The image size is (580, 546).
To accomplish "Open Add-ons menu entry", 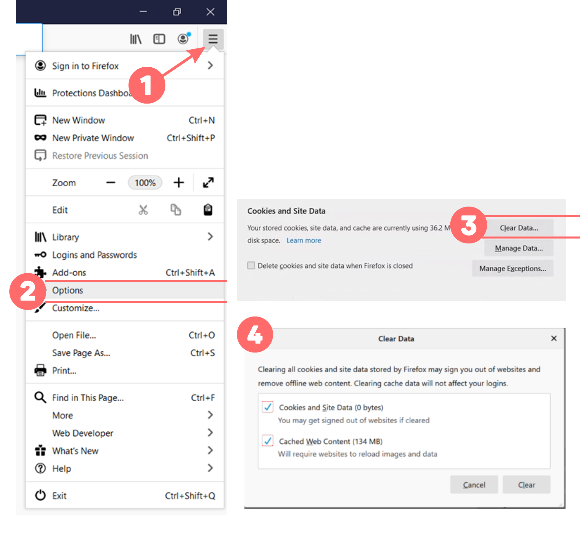I will click(125, 272).
